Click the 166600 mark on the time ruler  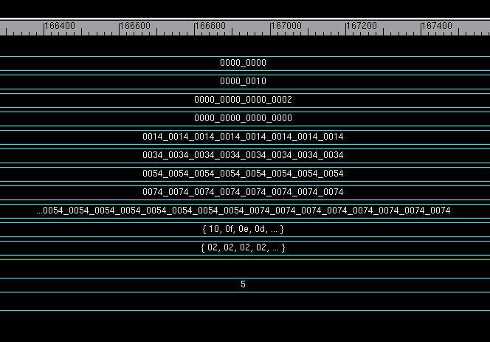(x=135, y=26)
